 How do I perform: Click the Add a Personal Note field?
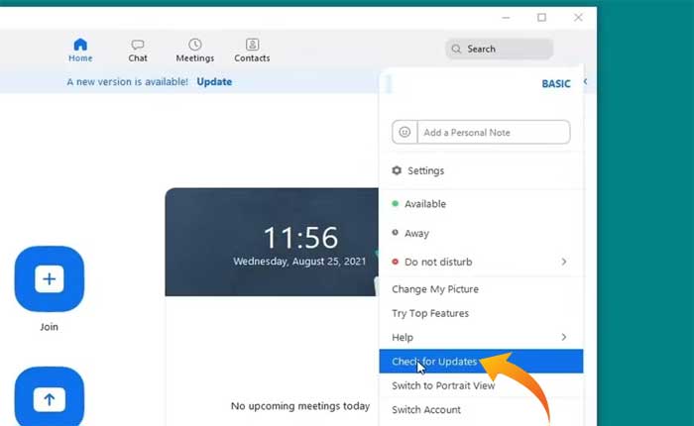(x=493, y=132)
